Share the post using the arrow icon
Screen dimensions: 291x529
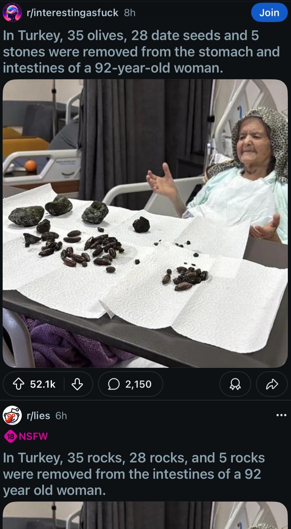point(272,384)
